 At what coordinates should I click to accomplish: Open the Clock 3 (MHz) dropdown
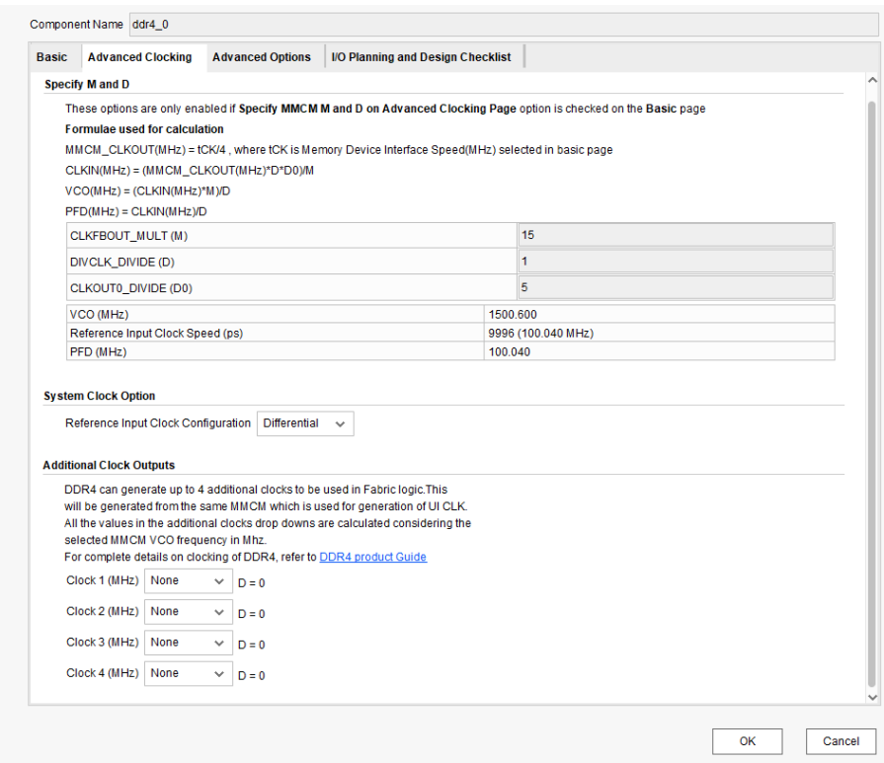(x=189, y=643)
